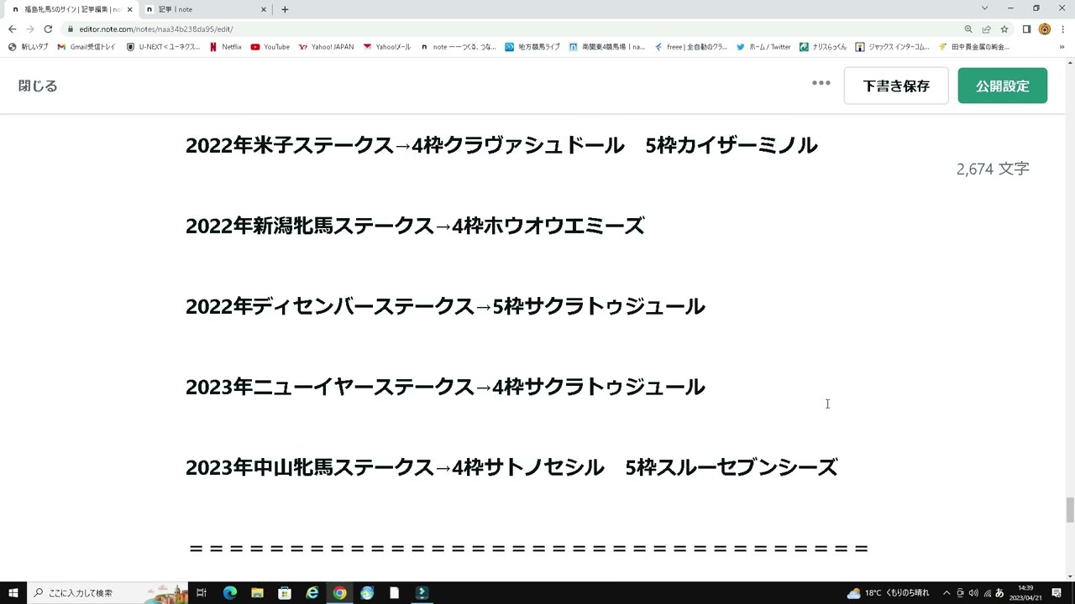
Task: Toggle the IME input mode あ
Action: pos(1000,593)
